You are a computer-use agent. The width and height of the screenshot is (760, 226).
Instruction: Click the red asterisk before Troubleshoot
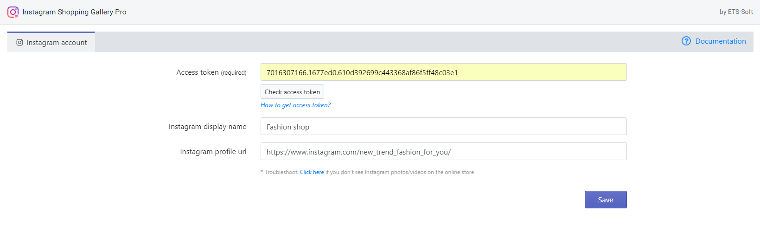pos(262,172)
